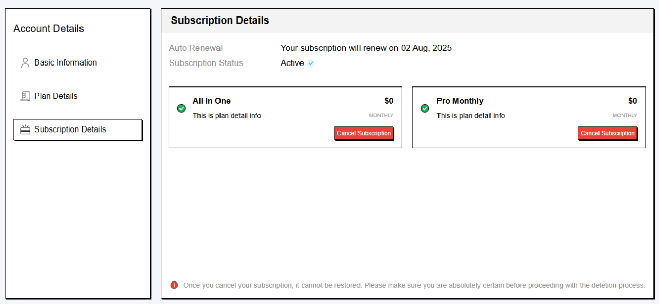Image resolution: width=659 pixels, height=304 pixels.
Task: Click the $0 price on All in One card
Action: click(389, 101)
